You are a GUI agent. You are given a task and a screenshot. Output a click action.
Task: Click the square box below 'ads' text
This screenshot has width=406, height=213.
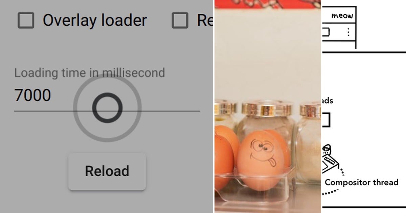click(325, 120)
